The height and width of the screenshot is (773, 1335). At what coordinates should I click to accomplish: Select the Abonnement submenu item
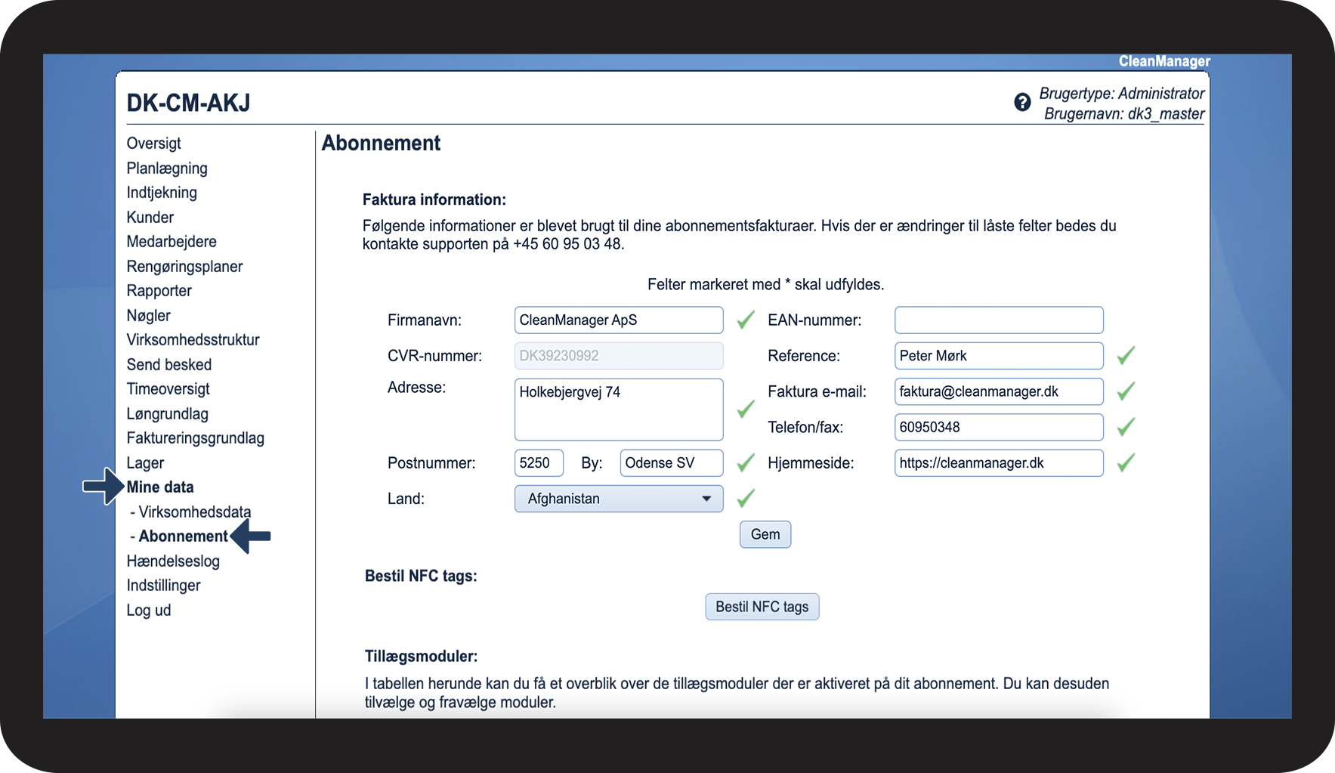point(183,536)
